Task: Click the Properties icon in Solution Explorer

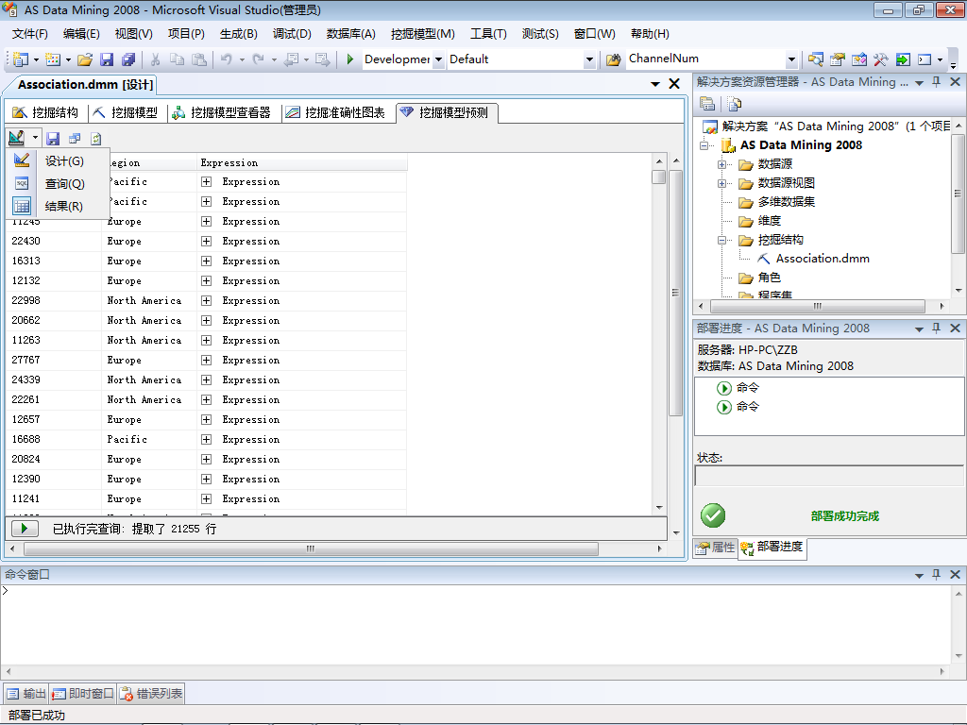Action: point(707,104)
